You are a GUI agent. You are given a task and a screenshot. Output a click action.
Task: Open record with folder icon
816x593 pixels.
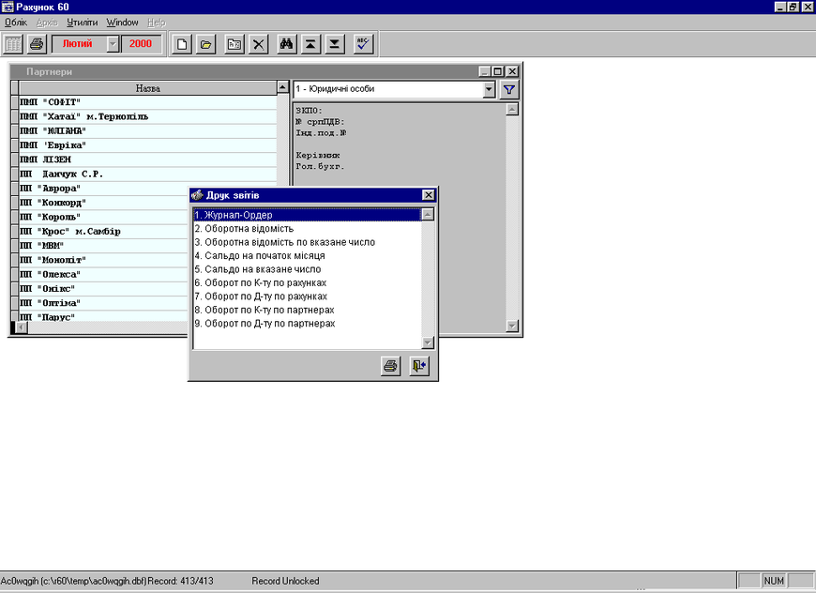[x=206, y=44]
